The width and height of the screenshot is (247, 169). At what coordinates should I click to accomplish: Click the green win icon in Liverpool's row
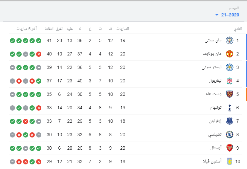coord(39,81)
